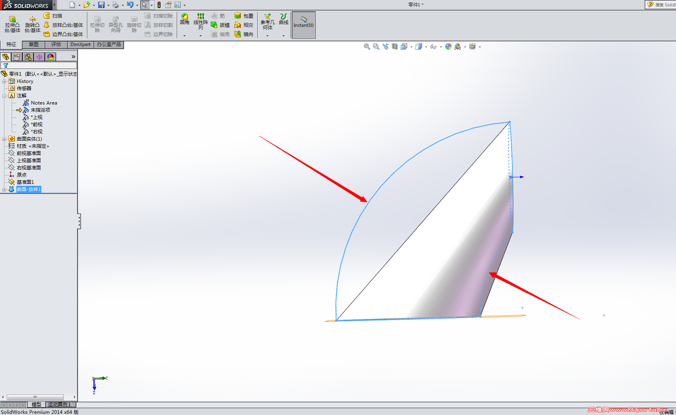Click the feature tree filter field
The height and width of the screenshot is (415, 676).
(x=39, y=65)
